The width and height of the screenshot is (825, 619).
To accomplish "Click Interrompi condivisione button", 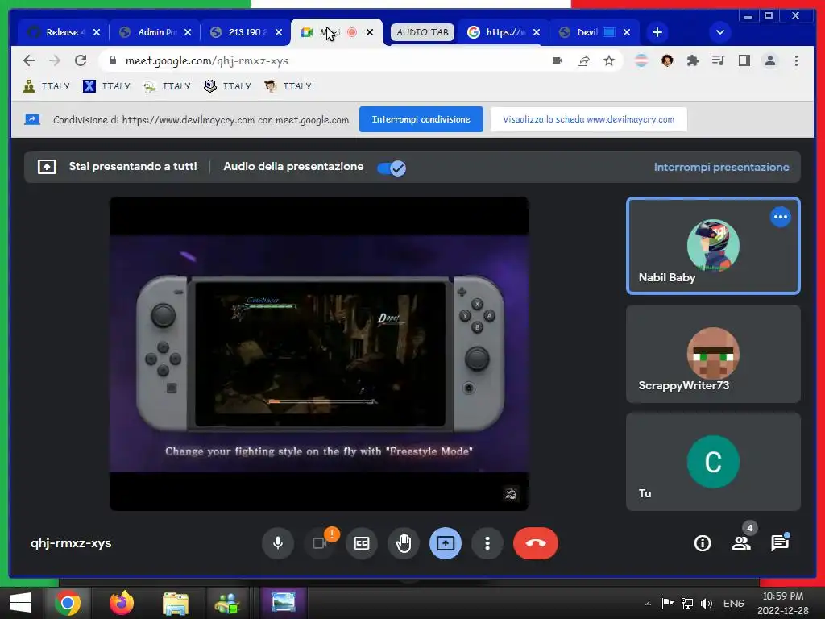I will (421, 119).
